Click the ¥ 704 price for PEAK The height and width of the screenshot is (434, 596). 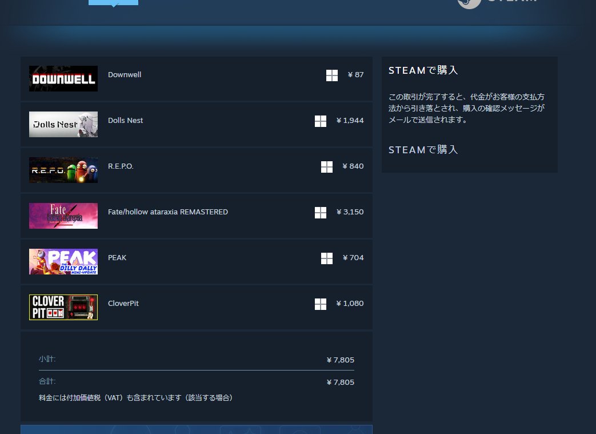coord(353,257)
